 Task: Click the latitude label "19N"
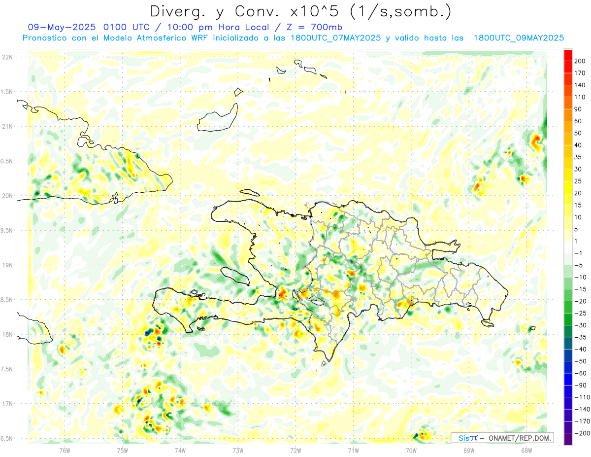coord(7,265)
